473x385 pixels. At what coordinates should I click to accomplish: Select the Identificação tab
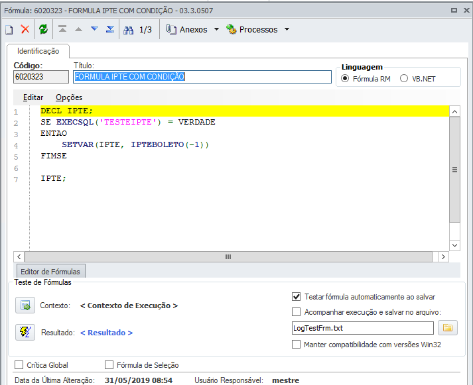click(38, 51)
